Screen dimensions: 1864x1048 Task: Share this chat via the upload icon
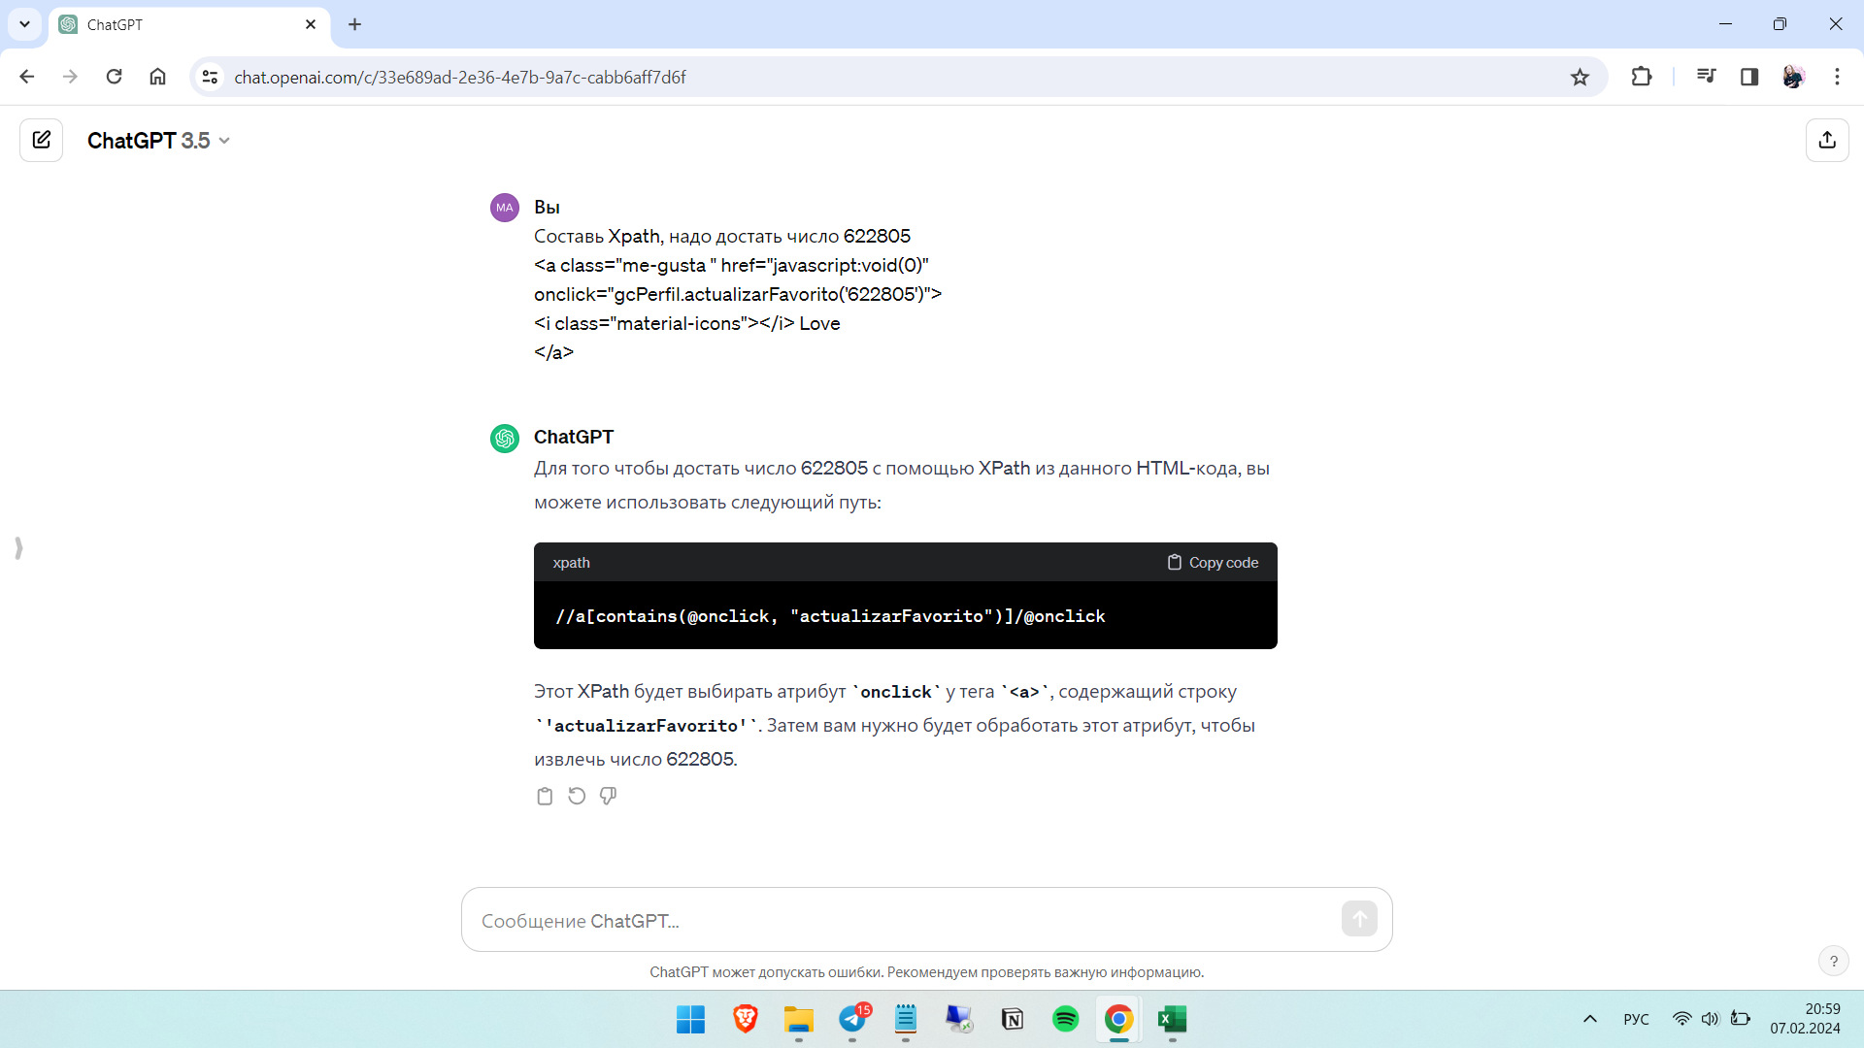pos(1827,140)
